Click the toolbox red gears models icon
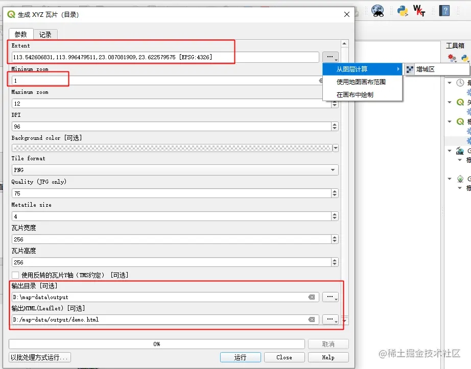 tap(452, 58)
